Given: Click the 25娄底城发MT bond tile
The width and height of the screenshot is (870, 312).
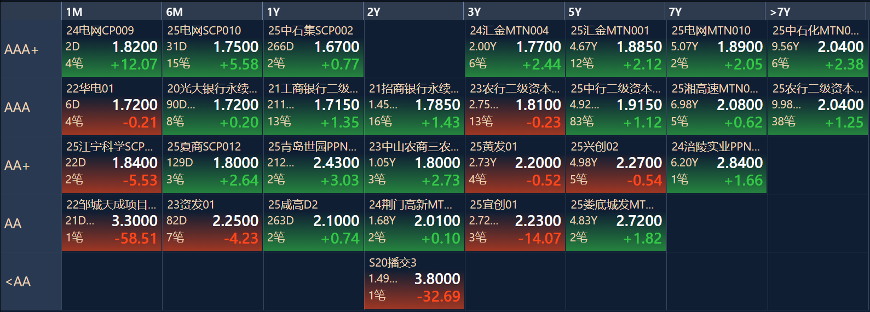Looking at the screenshot, I should pyautogui.click(x=615, y=223).
